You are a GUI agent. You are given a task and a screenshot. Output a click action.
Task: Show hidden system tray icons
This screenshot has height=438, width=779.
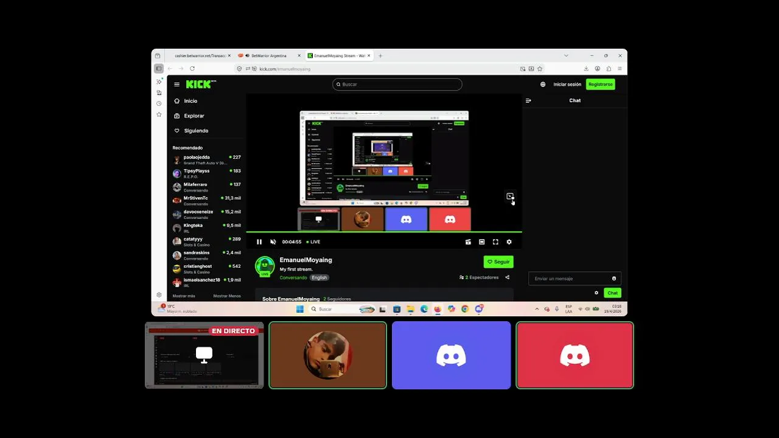tap(537, 309)
